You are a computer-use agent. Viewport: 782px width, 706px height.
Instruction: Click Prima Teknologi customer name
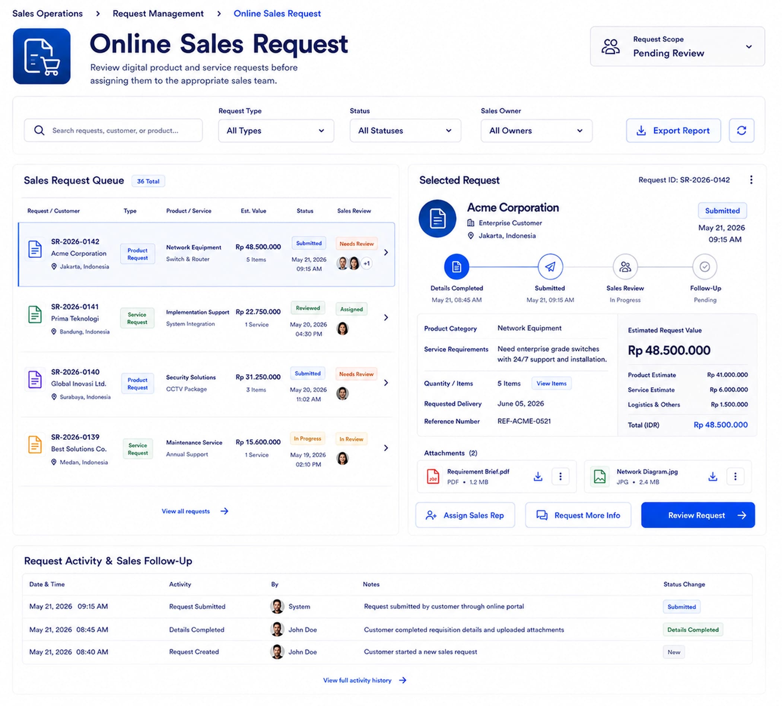75,319
